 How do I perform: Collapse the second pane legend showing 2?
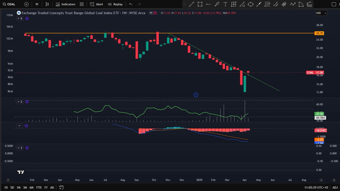click(x=20, y=101)
